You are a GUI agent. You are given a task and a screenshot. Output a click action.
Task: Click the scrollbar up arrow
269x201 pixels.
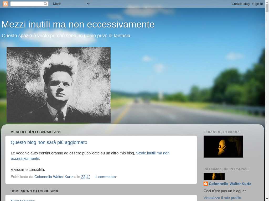[x=267, y=2]
